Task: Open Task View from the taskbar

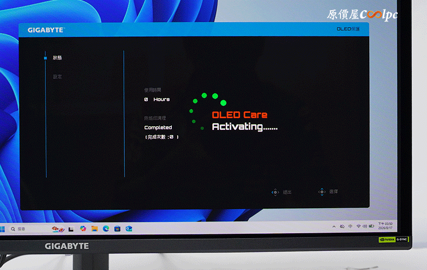Action: [71, 229]
